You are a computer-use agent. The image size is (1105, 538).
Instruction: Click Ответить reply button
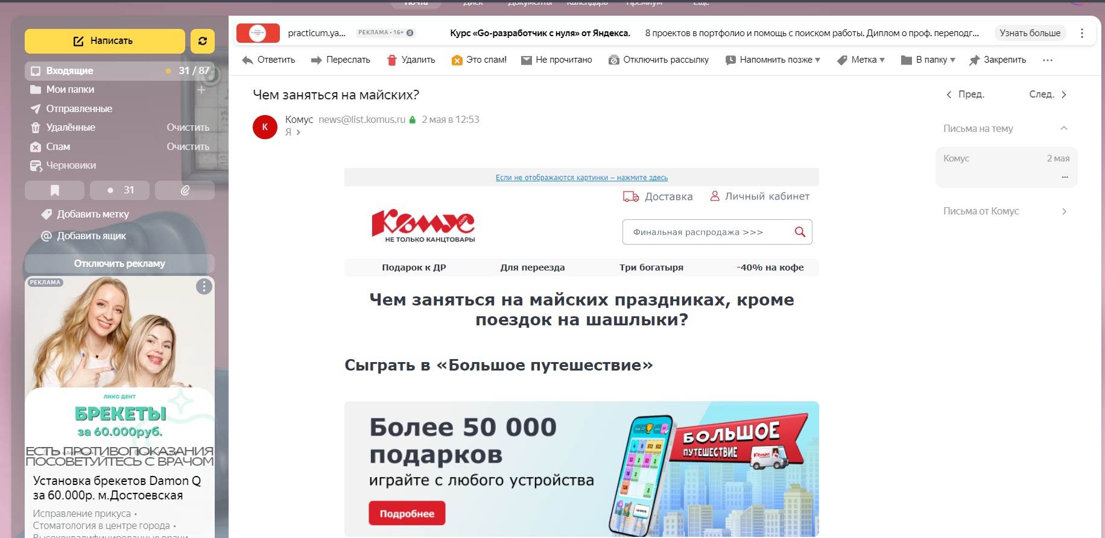[268, 60]
